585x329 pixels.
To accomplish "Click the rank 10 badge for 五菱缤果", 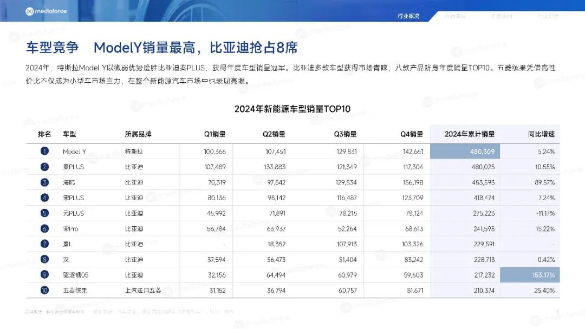I will (44, 291).
